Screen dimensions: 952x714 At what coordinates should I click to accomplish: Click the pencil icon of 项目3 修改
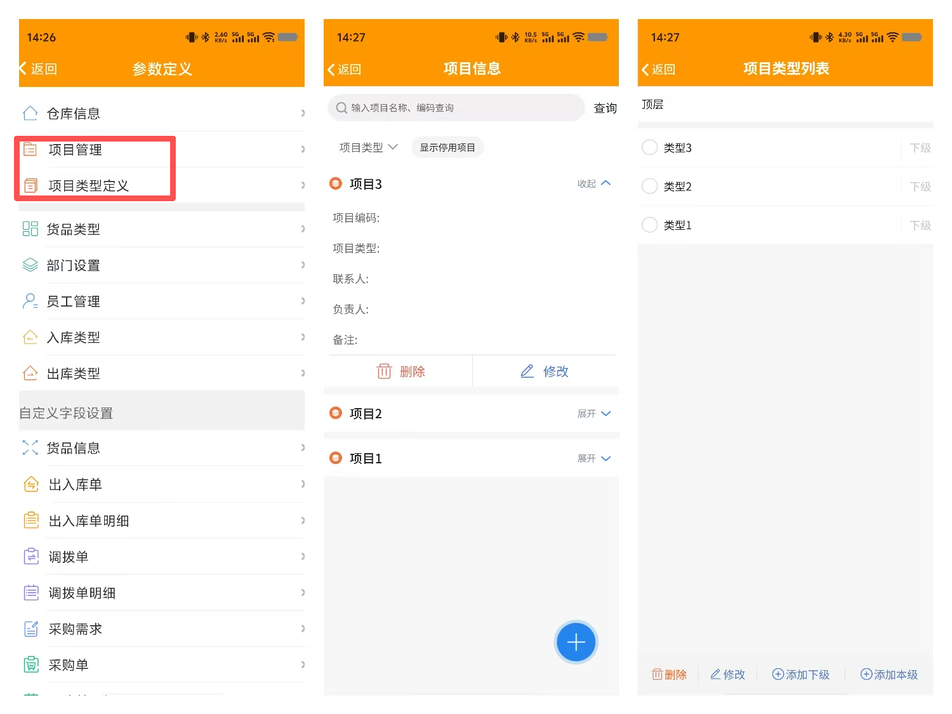pos(527,371)
